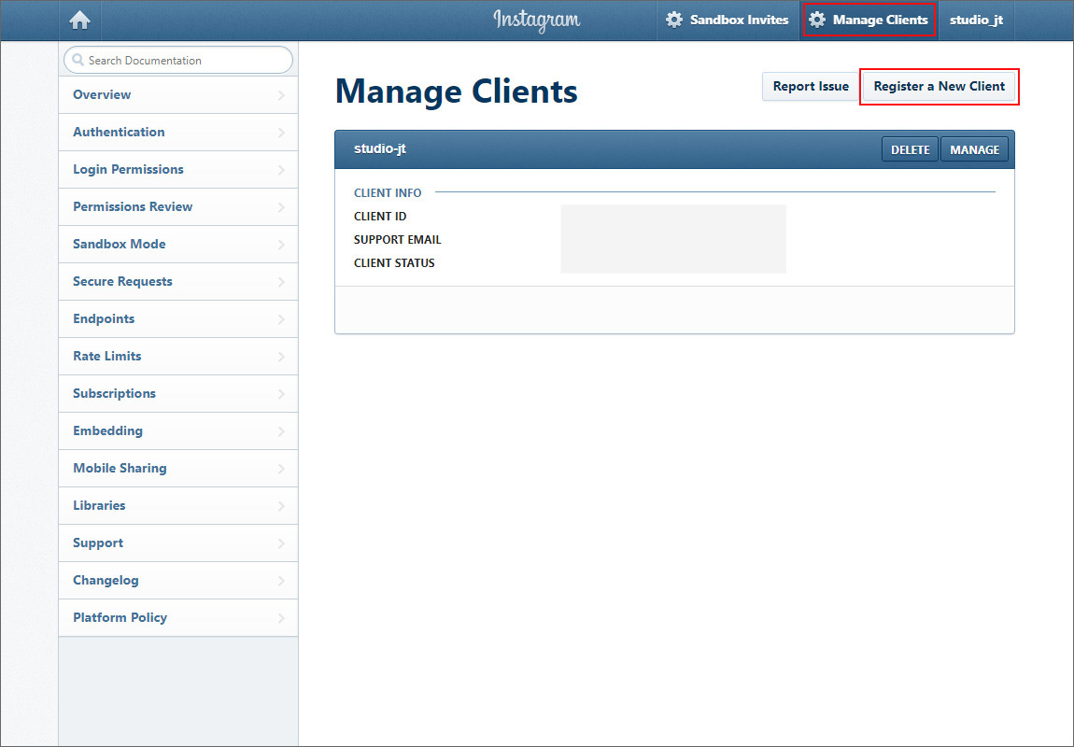Image resolution: width=1074 pixels, height=747 pixels.
Task: Click the Manage Clients gear icon
Action: pyautogui.click(x=817, y=20)
